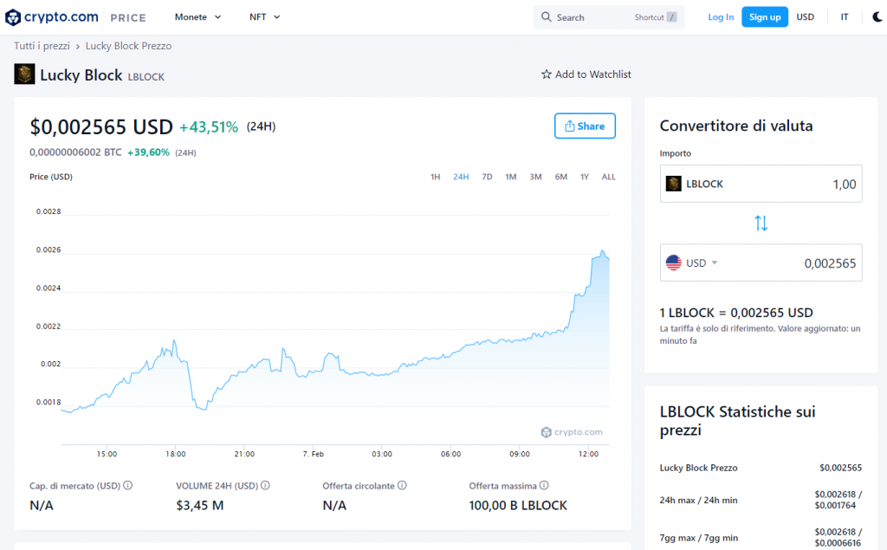The image size is (887, 550).
Task: Select the ALL chart range
Action: tap(609, 177)
